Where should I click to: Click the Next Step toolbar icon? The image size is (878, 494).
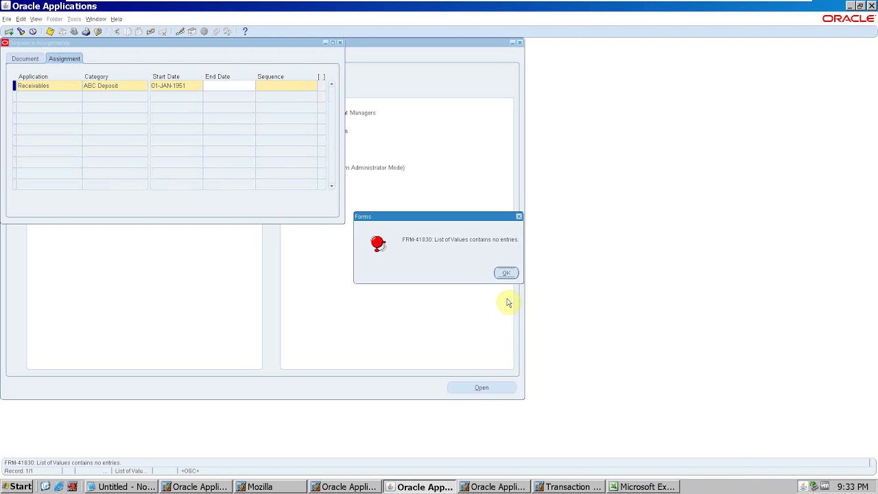point(62,32)
